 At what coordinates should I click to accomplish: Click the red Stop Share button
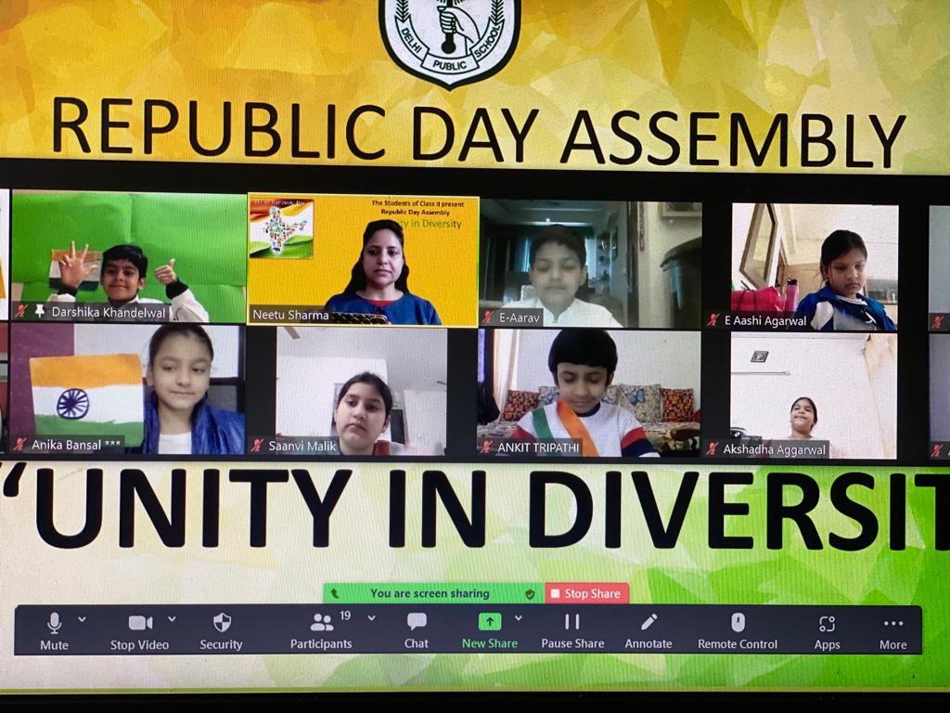coord(586,593)
